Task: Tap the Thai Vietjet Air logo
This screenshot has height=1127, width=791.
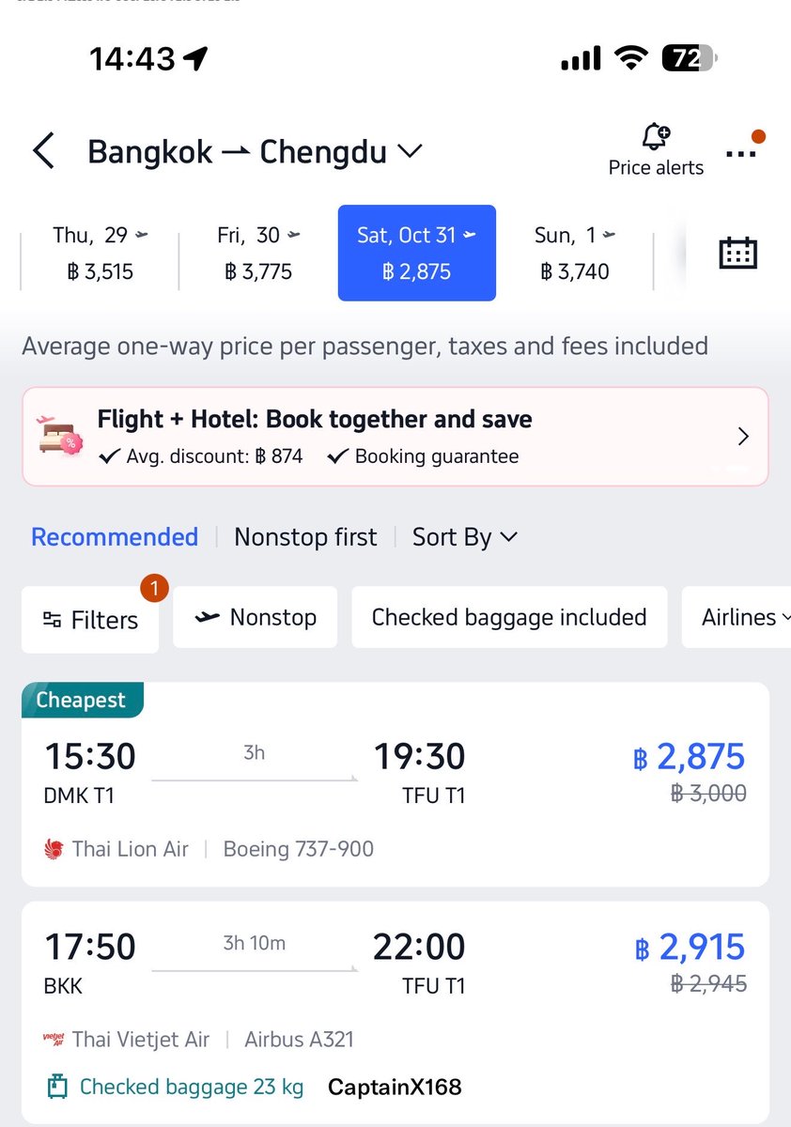Action: [54, 1040]
